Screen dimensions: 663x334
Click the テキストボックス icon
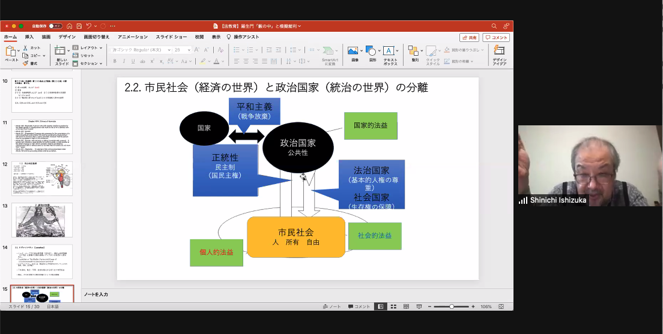(x=389, y=51)
